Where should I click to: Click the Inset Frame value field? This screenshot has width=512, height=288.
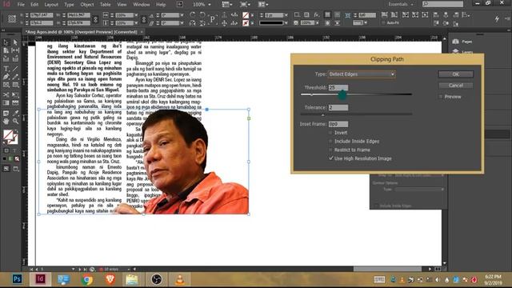tap(338, 124)
